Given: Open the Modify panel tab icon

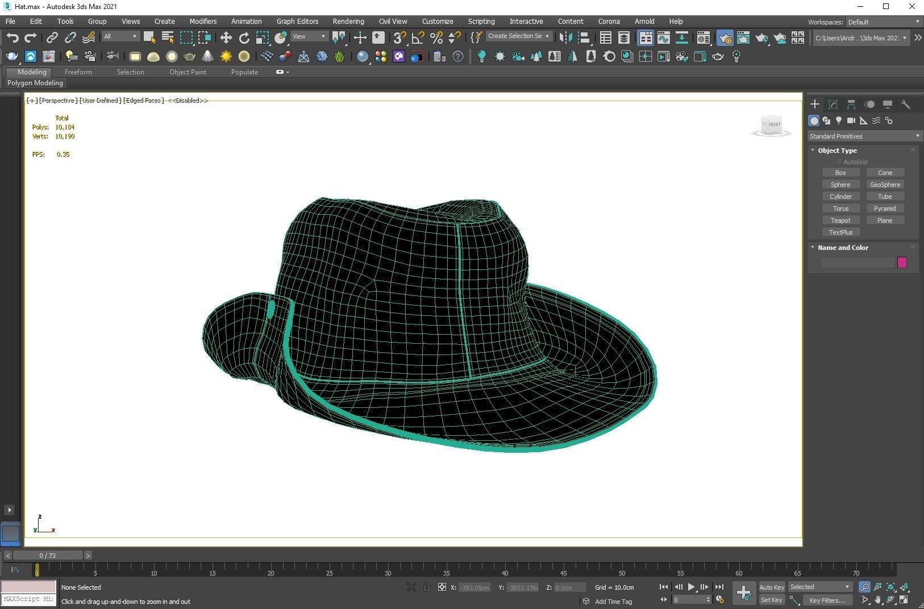Looking at the screenshot, I should tap(833, 105).
